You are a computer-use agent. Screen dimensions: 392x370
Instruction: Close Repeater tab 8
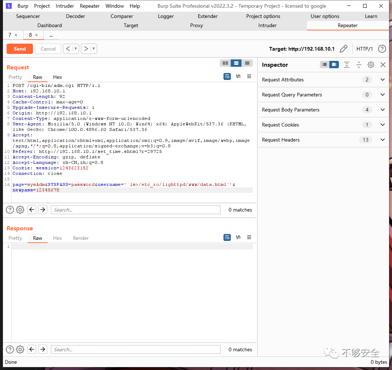37,35
